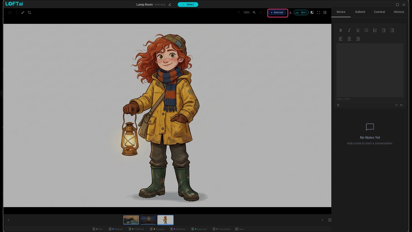
Task: Set status to Reference
Action: (178, 229)
